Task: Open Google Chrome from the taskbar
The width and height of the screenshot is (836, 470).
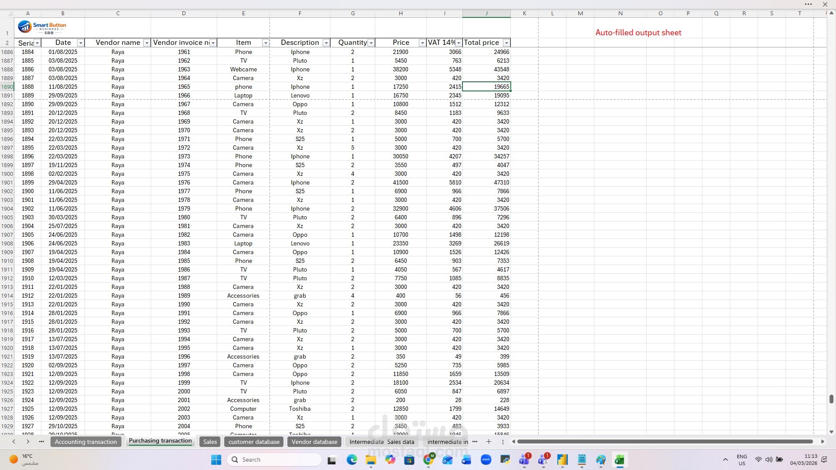Action: [428, 460]
